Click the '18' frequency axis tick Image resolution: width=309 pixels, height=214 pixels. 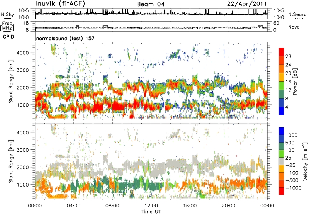click(26, 23)
